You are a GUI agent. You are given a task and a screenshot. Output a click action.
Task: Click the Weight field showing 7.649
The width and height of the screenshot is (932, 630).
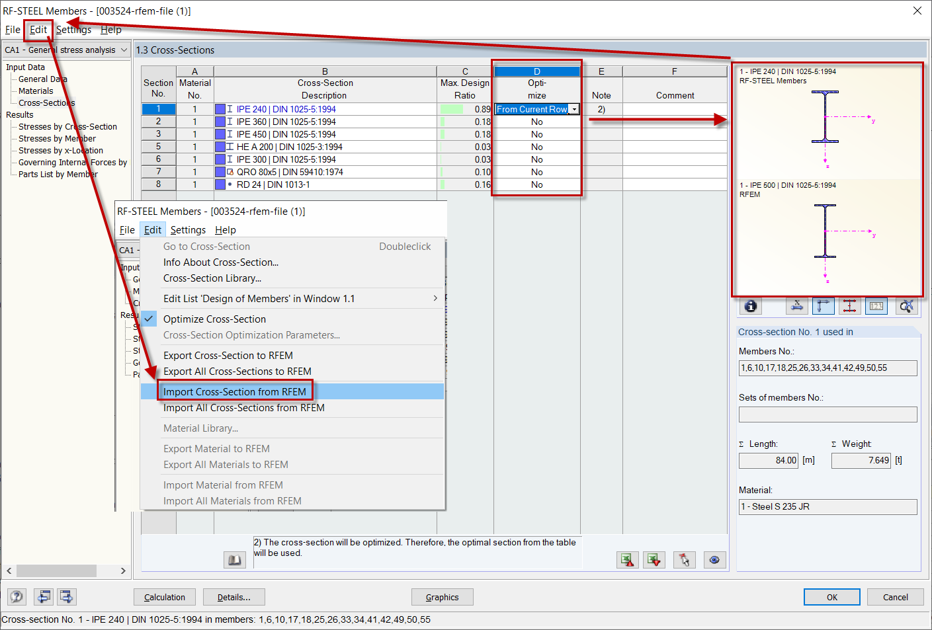coord(861,461)
